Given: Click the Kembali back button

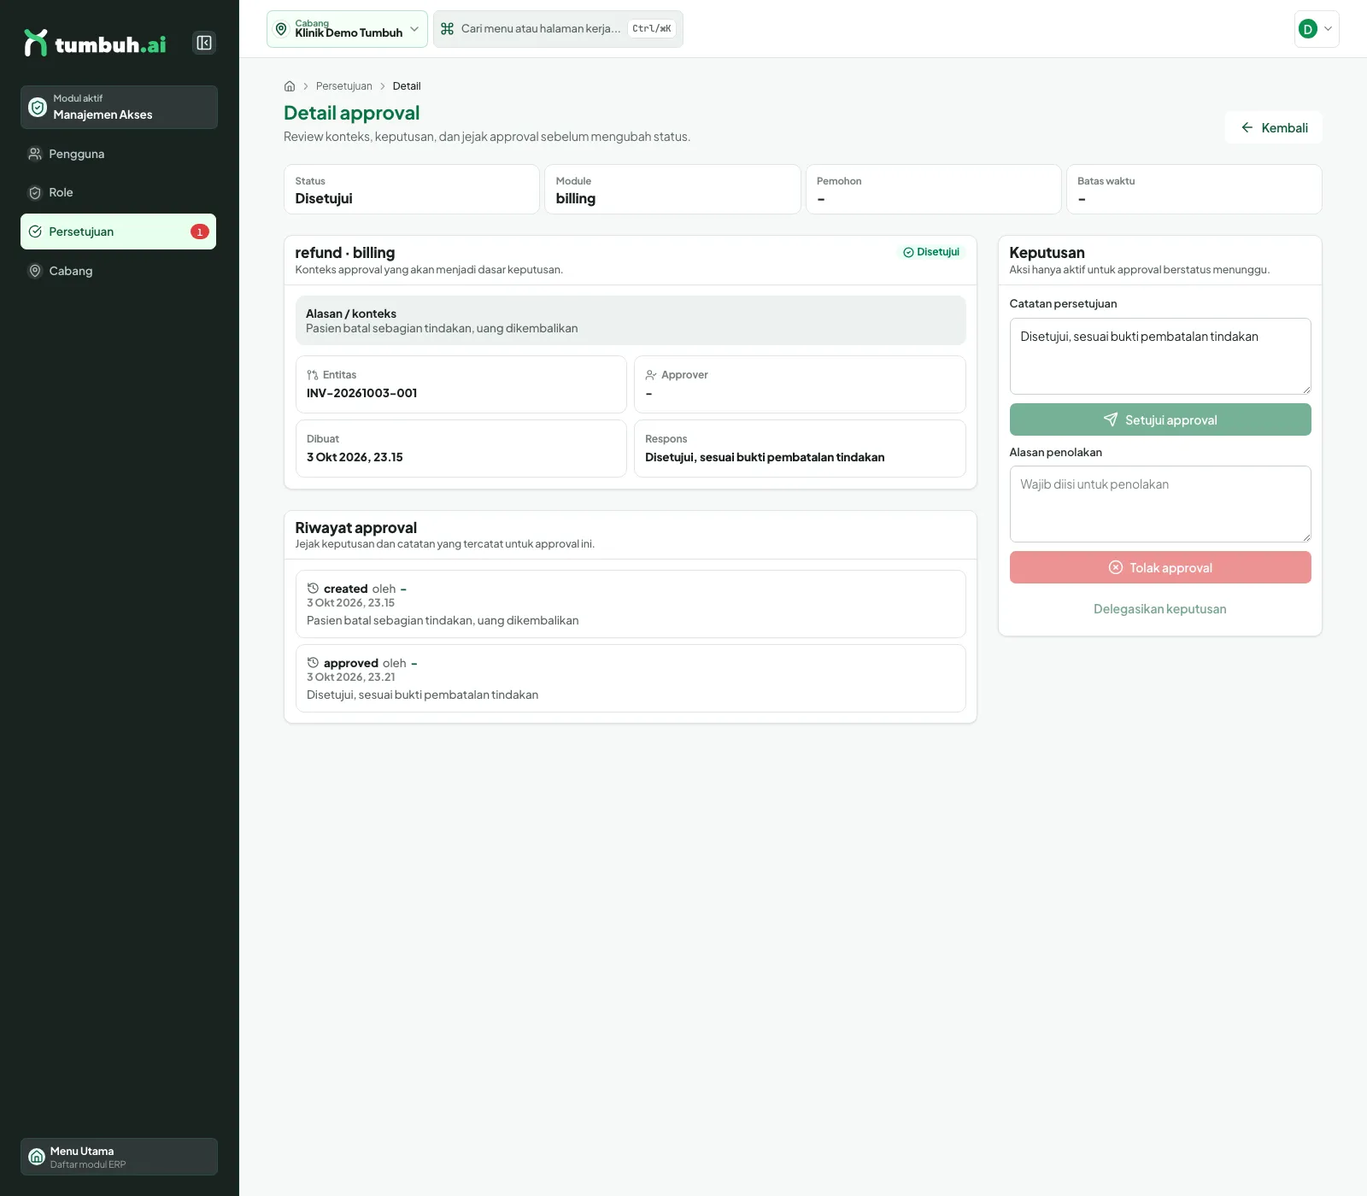Looking at the screenshot, I should (1274, 127).
